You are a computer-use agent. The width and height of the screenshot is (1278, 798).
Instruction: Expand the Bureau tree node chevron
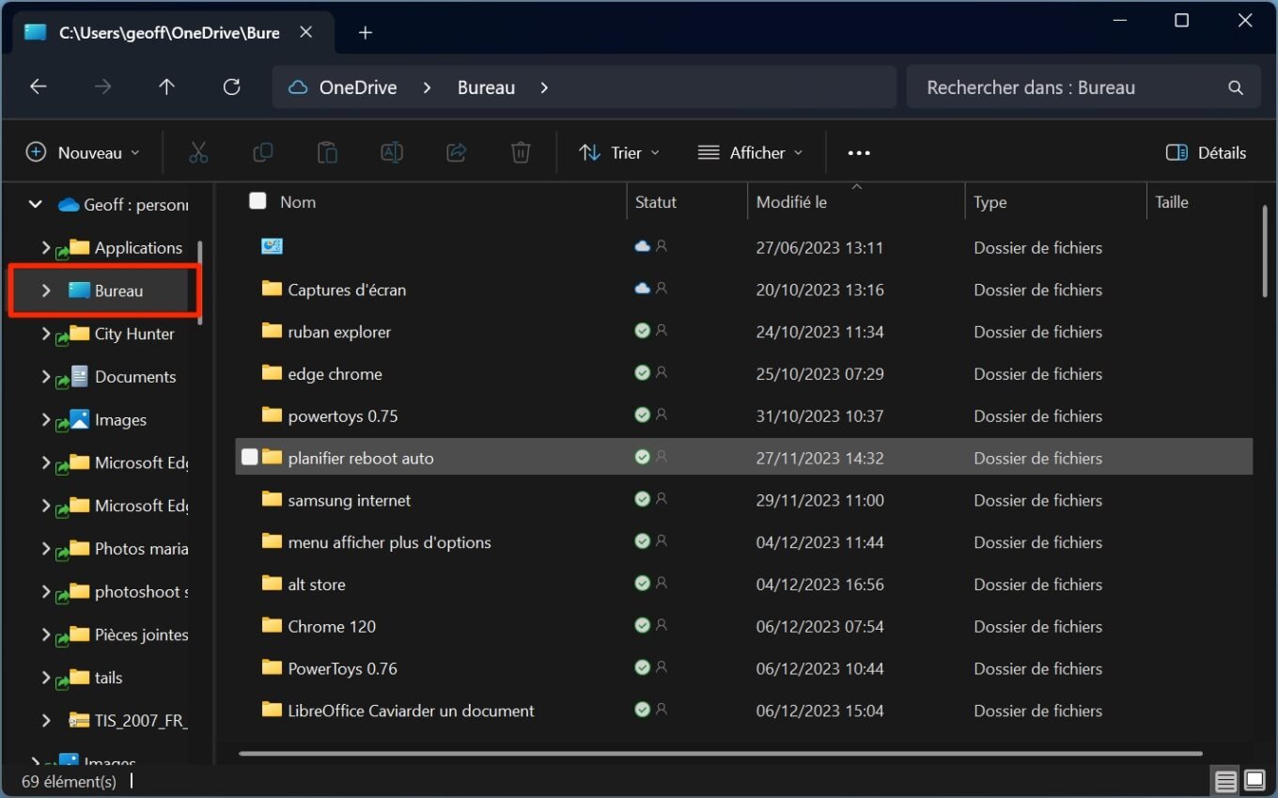[45, 290]
